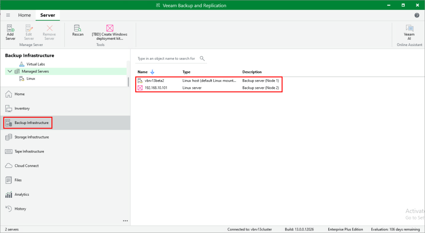
Task: Open the Tape Infrastructure view
Action: [29, 151]
